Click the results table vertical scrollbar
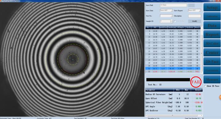The width and height of the screenshot is (221, 119). pos(202,50)
